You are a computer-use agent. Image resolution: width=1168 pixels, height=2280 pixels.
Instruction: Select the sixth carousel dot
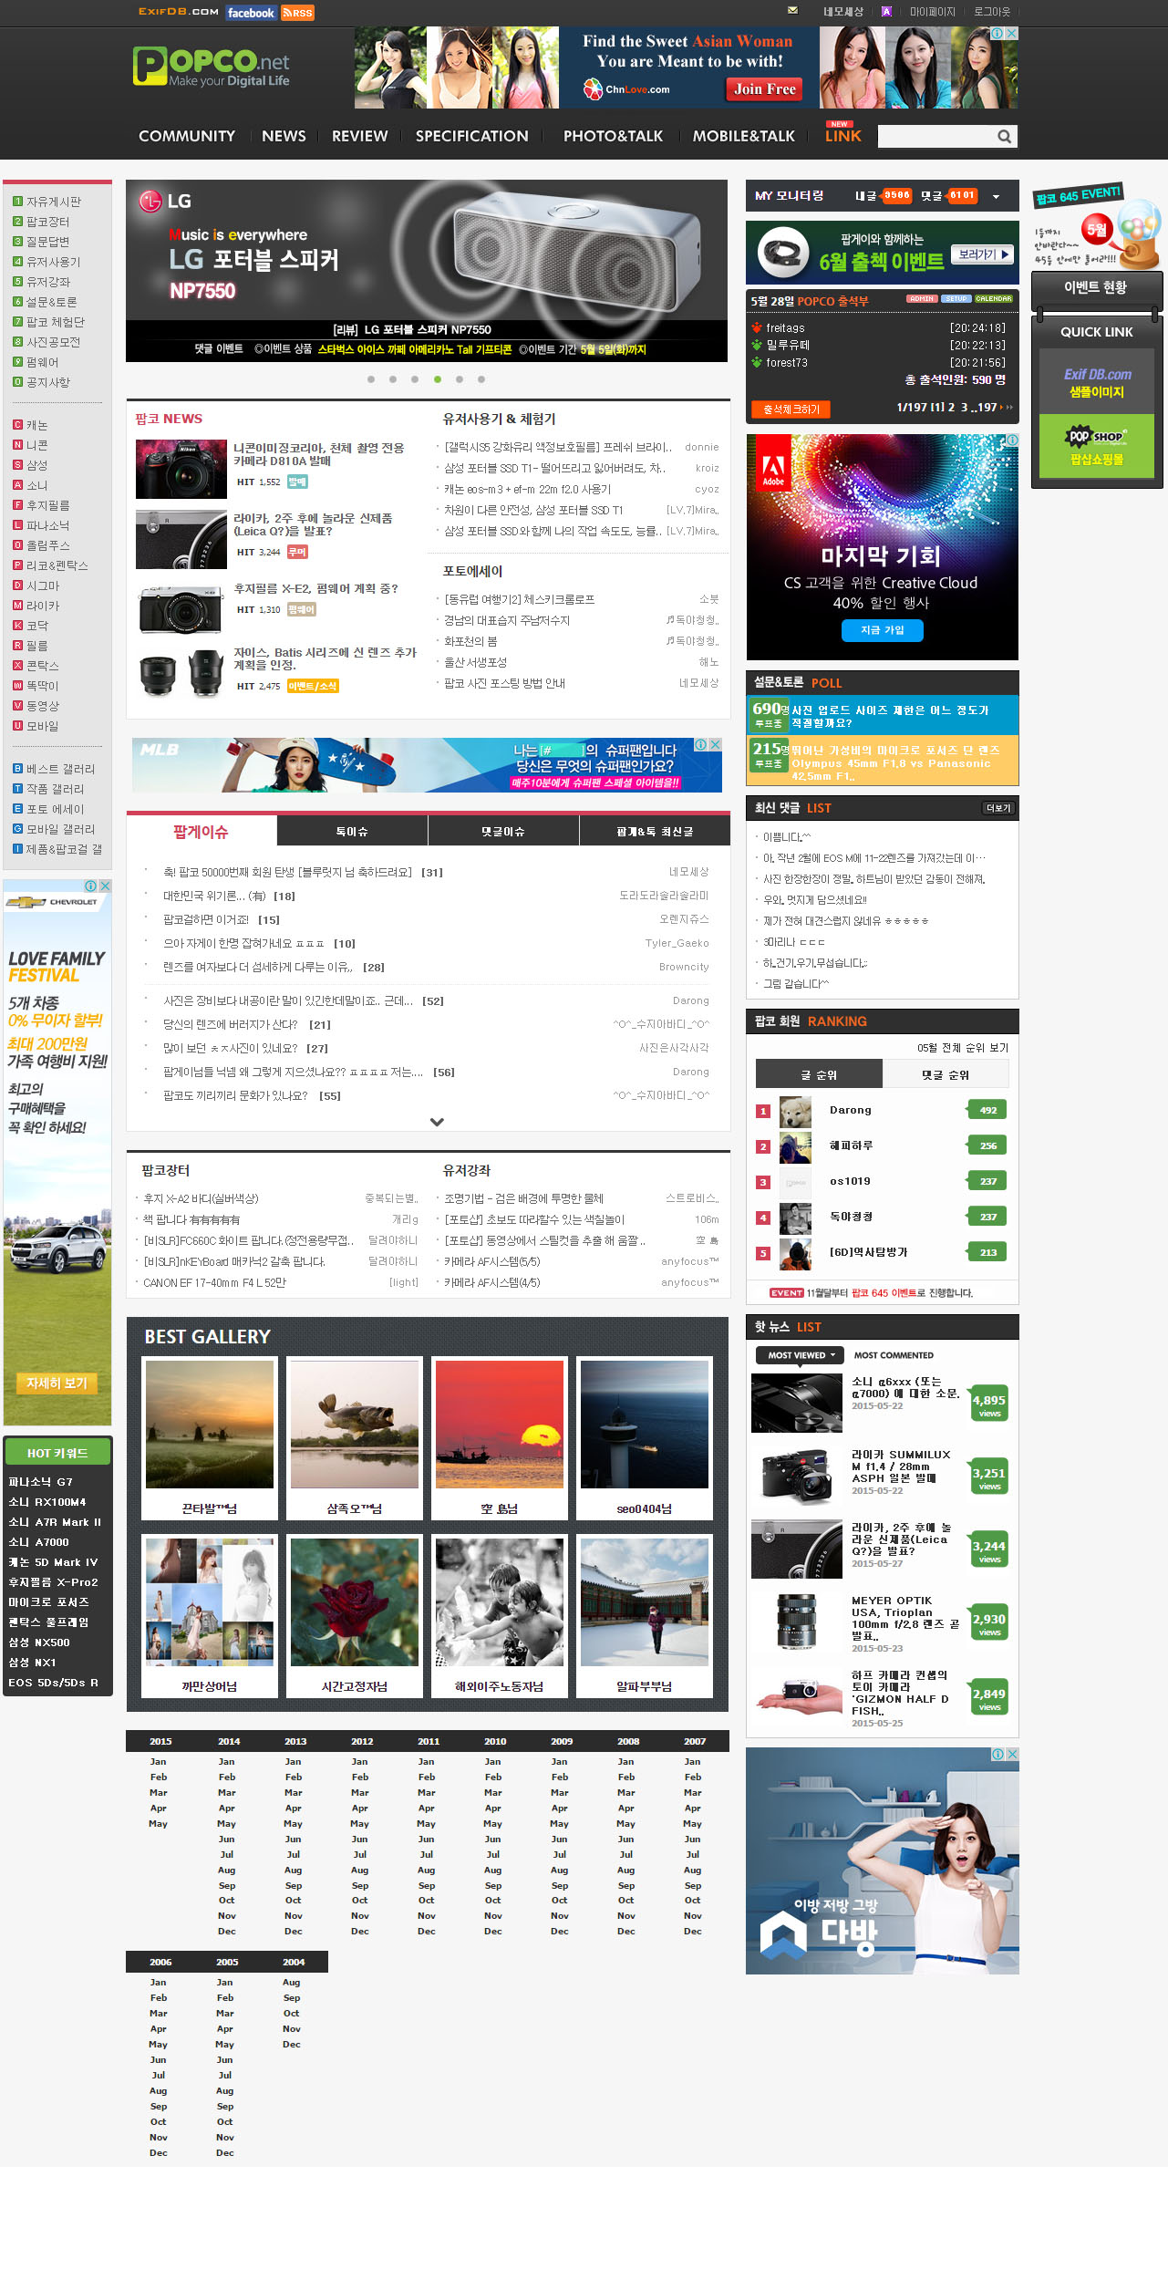click(481, 379)
